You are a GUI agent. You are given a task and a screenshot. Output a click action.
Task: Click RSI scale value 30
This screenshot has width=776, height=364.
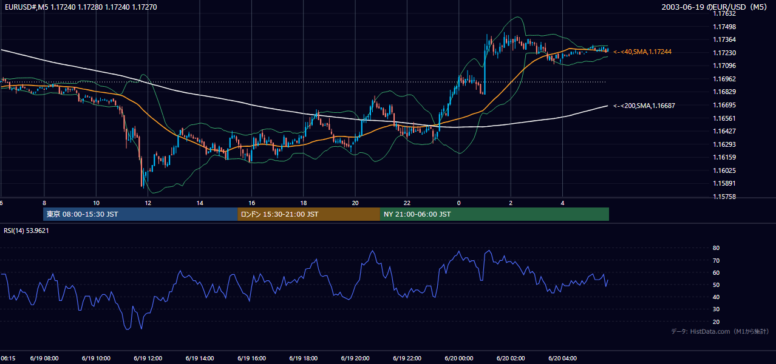716,309
